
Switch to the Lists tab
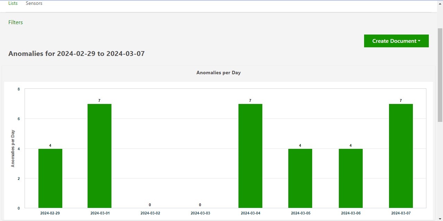[13, 3]
